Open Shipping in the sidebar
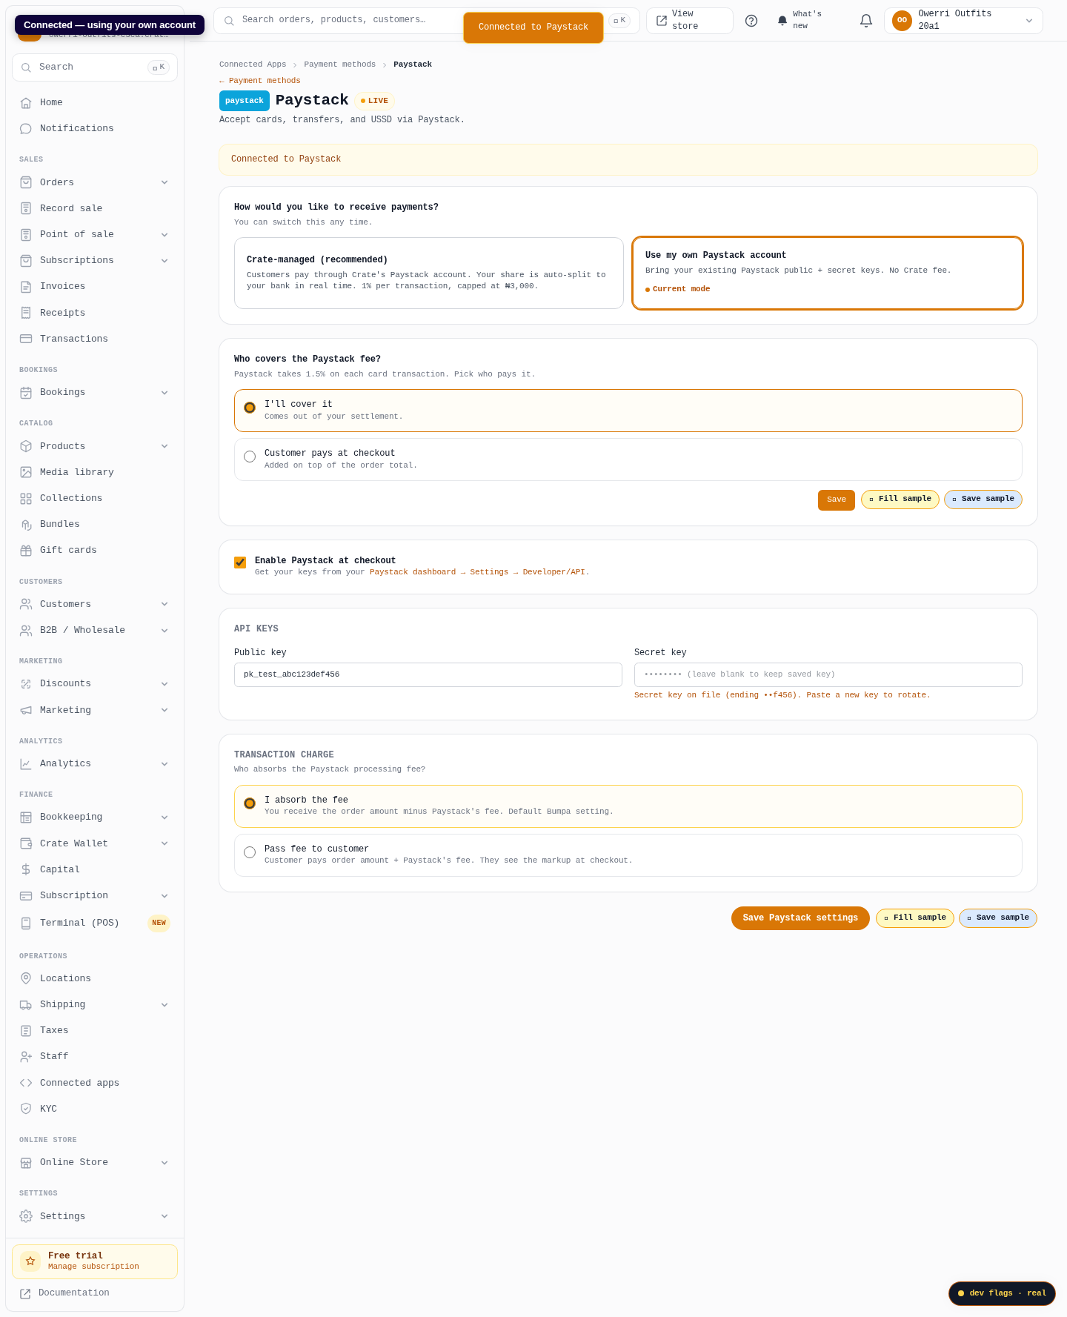 [x=95, y=1004]
